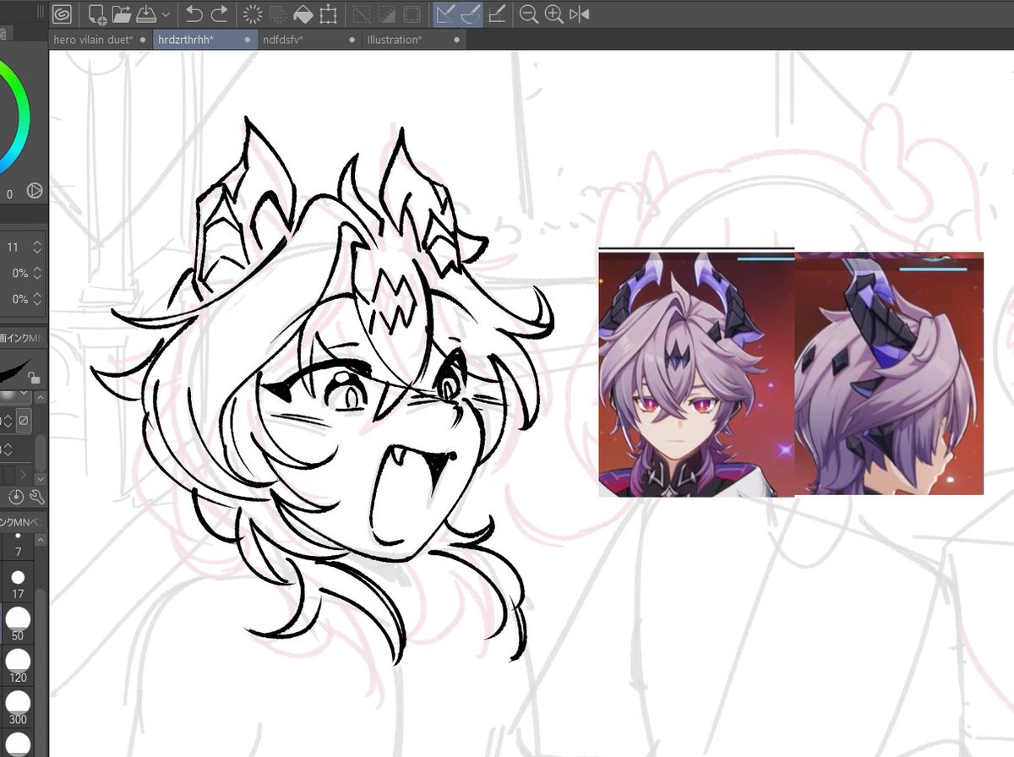The image size is (1014, 757).
Task: Activate scale/rotate transform icon
Action: (x=328, y=14)
